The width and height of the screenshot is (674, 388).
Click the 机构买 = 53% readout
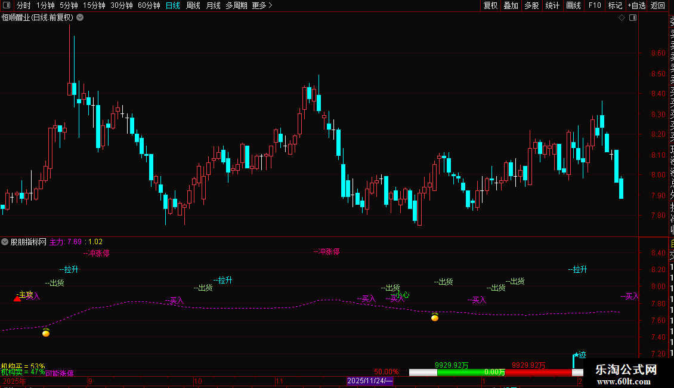tap(23, 366)
